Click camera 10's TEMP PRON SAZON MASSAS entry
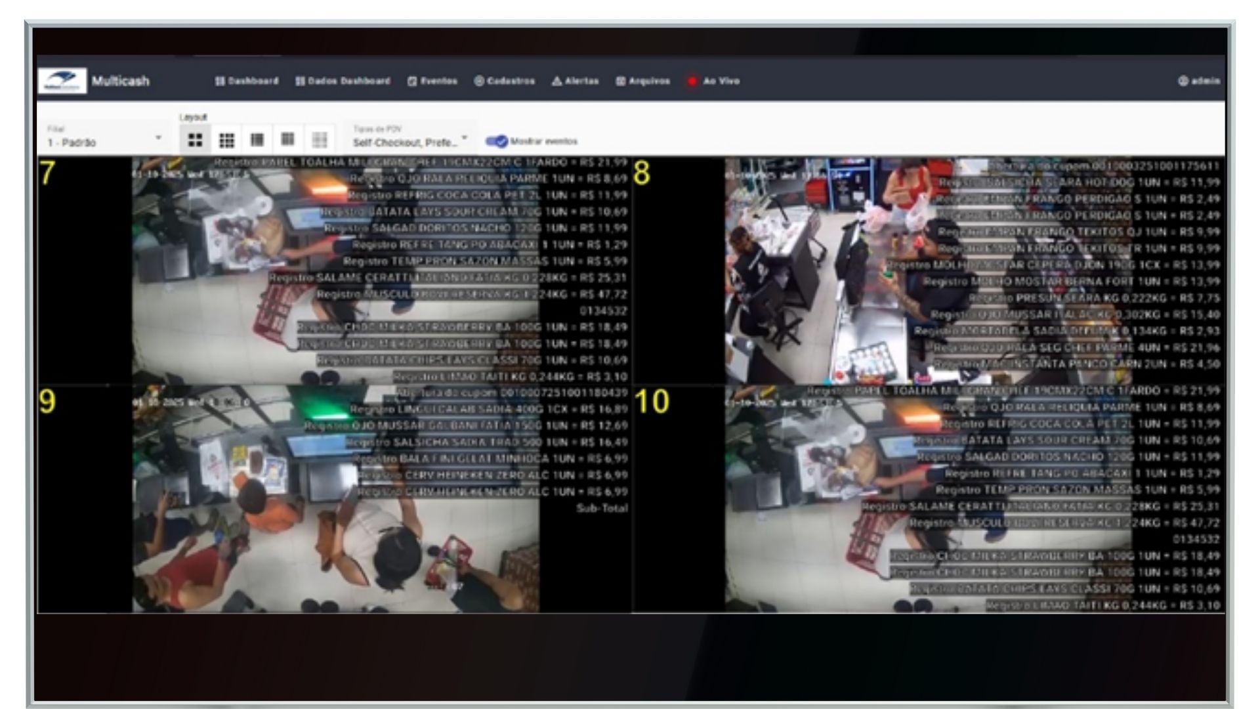 pos(1078,490)
